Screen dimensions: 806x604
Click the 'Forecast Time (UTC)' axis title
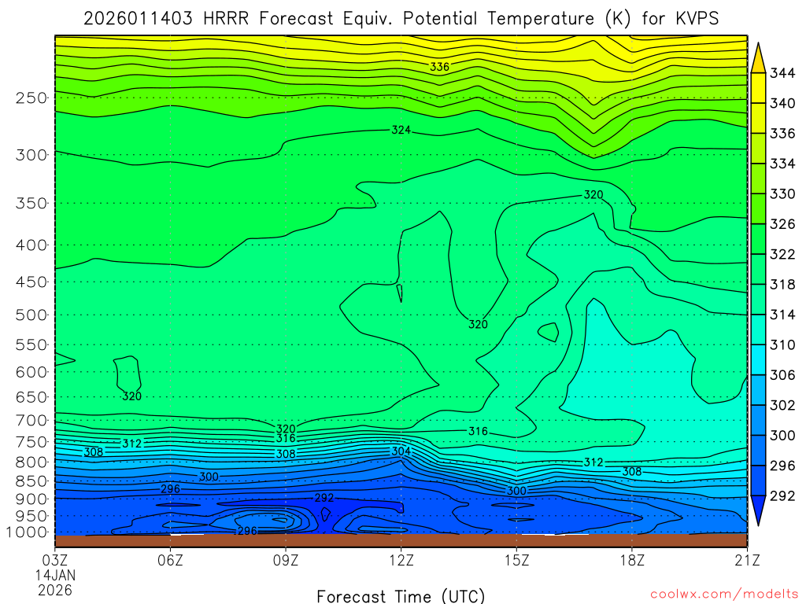click(401, 596)
